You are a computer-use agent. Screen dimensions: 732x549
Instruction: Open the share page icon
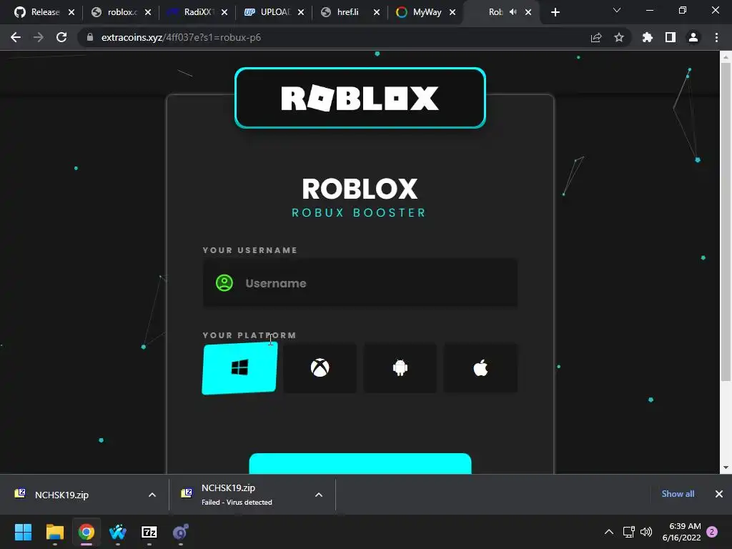pyautogui.click(x=596, y=37)
